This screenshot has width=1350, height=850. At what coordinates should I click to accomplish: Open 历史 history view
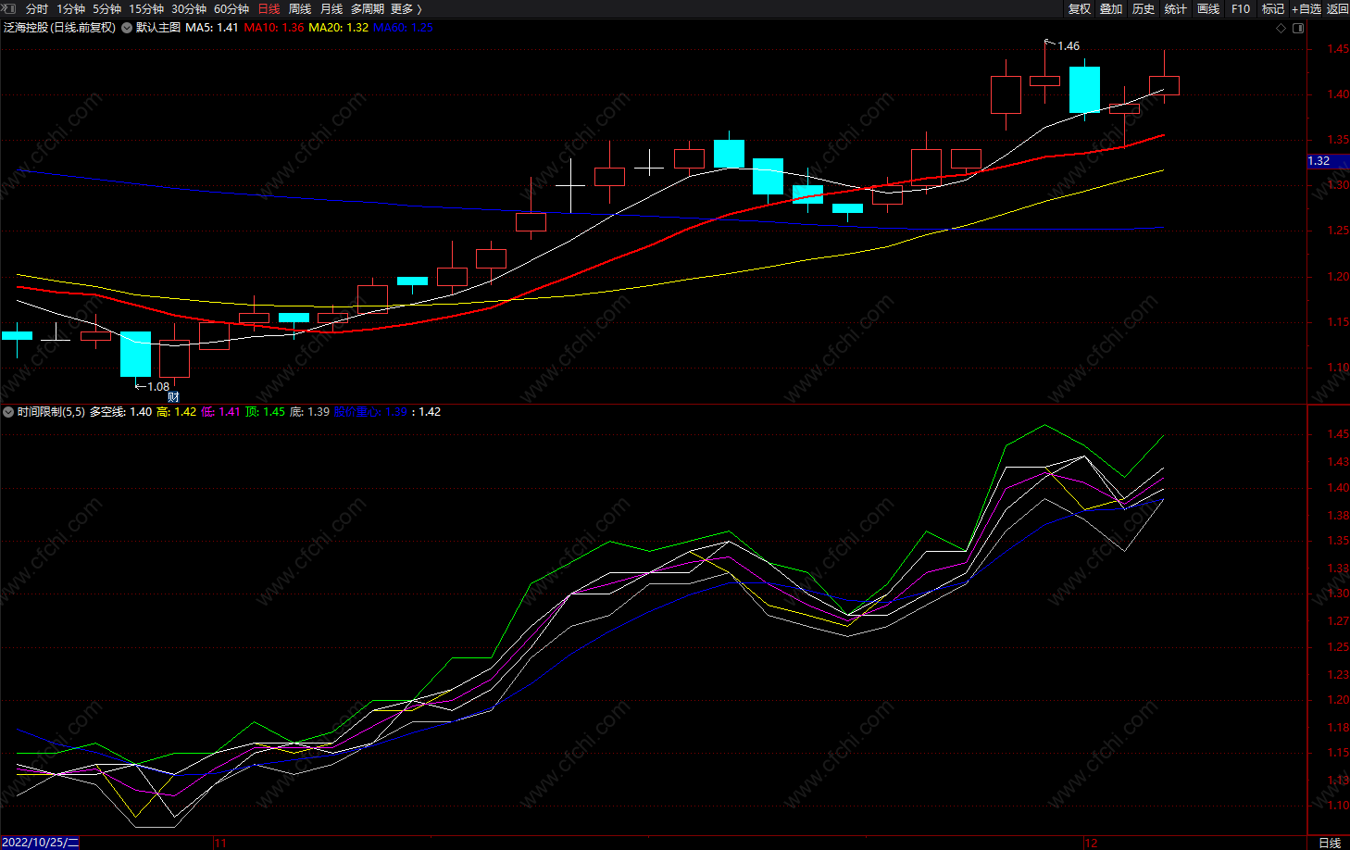[x=1144, y=8]
